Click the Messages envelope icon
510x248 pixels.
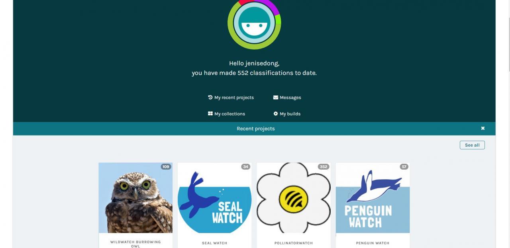point(276,97)
